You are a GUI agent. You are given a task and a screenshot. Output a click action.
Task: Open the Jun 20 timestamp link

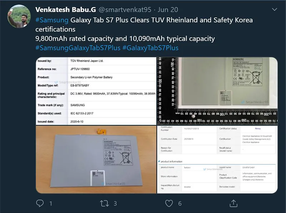coord(168,10)
